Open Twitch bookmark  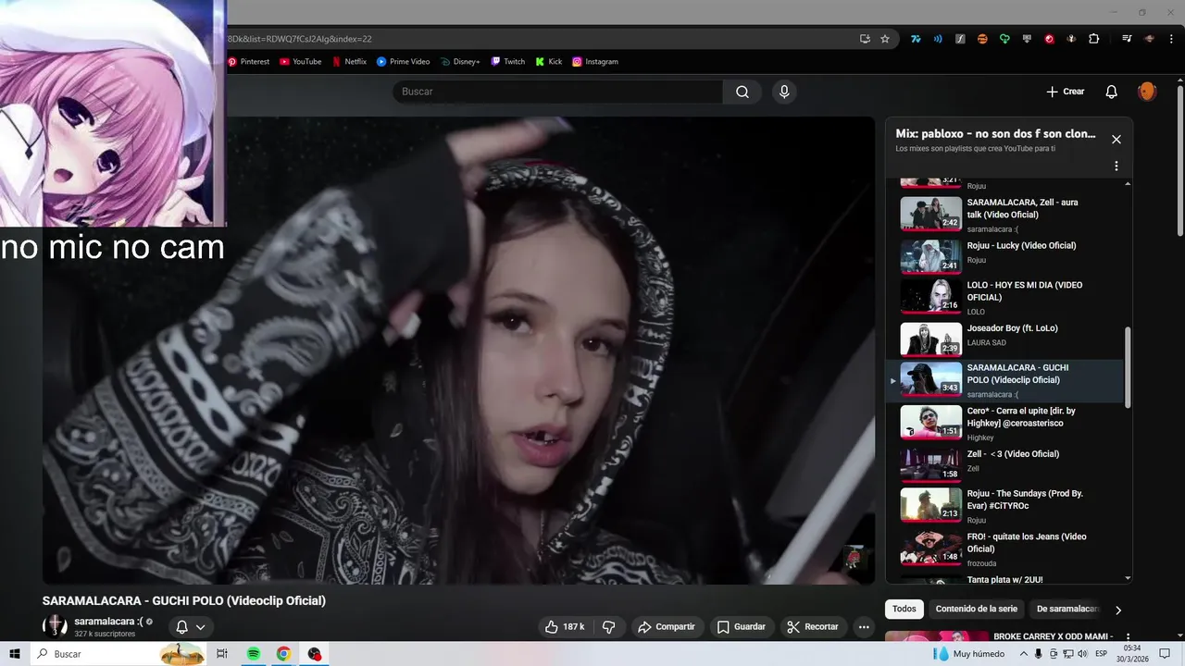coord(508,62)
